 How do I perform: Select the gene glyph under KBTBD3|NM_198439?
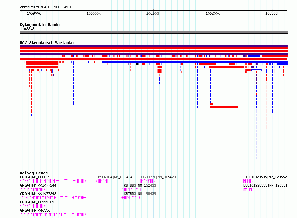[131, 198]
